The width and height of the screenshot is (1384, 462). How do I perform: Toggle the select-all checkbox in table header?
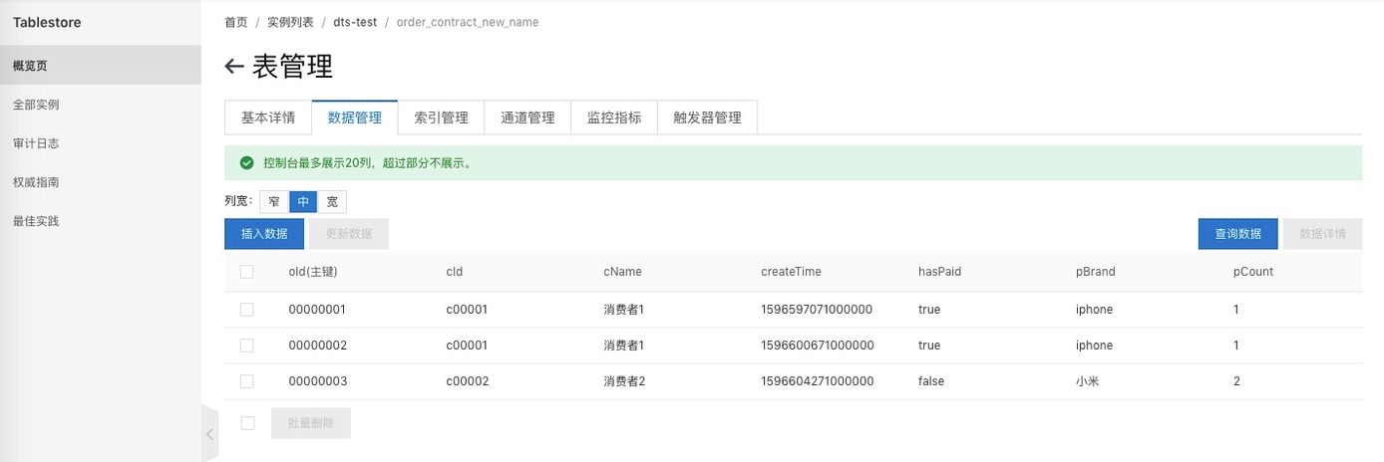click(x=247, y=271)
